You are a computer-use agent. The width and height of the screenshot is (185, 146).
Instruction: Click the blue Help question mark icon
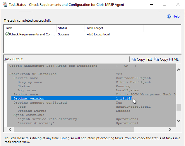click(169, 16)
